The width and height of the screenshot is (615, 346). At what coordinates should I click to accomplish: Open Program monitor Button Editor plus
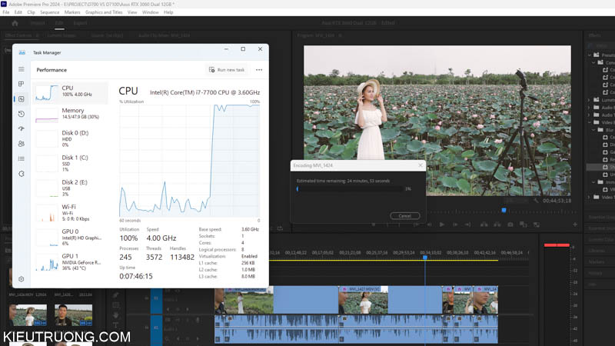coord(574,225)
